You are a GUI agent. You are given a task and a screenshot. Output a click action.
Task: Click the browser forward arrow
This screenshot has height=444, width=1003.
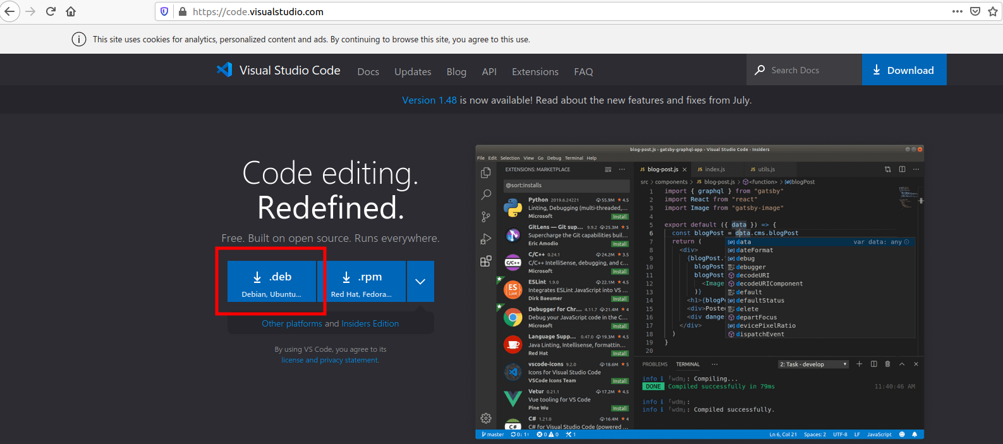30,11
